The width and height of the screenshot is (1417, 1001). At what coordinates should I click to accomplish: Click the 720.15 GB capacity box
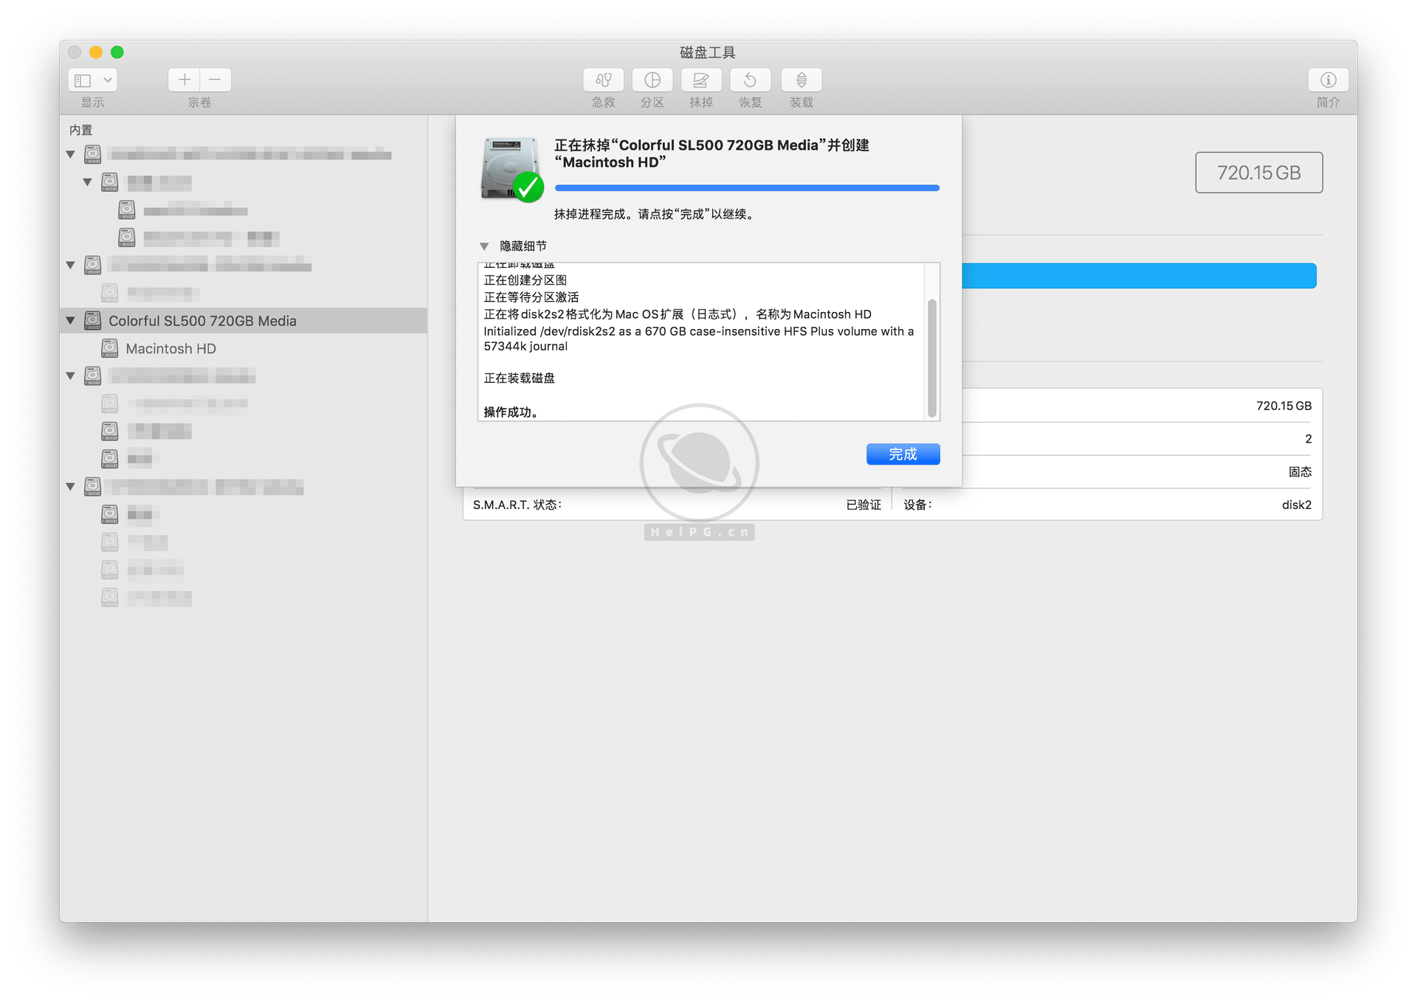coord(1258,173)
